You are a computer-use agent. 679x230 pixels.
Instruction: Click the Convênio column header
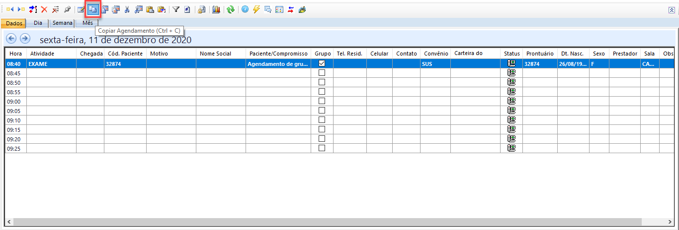(x=435, y=54)
